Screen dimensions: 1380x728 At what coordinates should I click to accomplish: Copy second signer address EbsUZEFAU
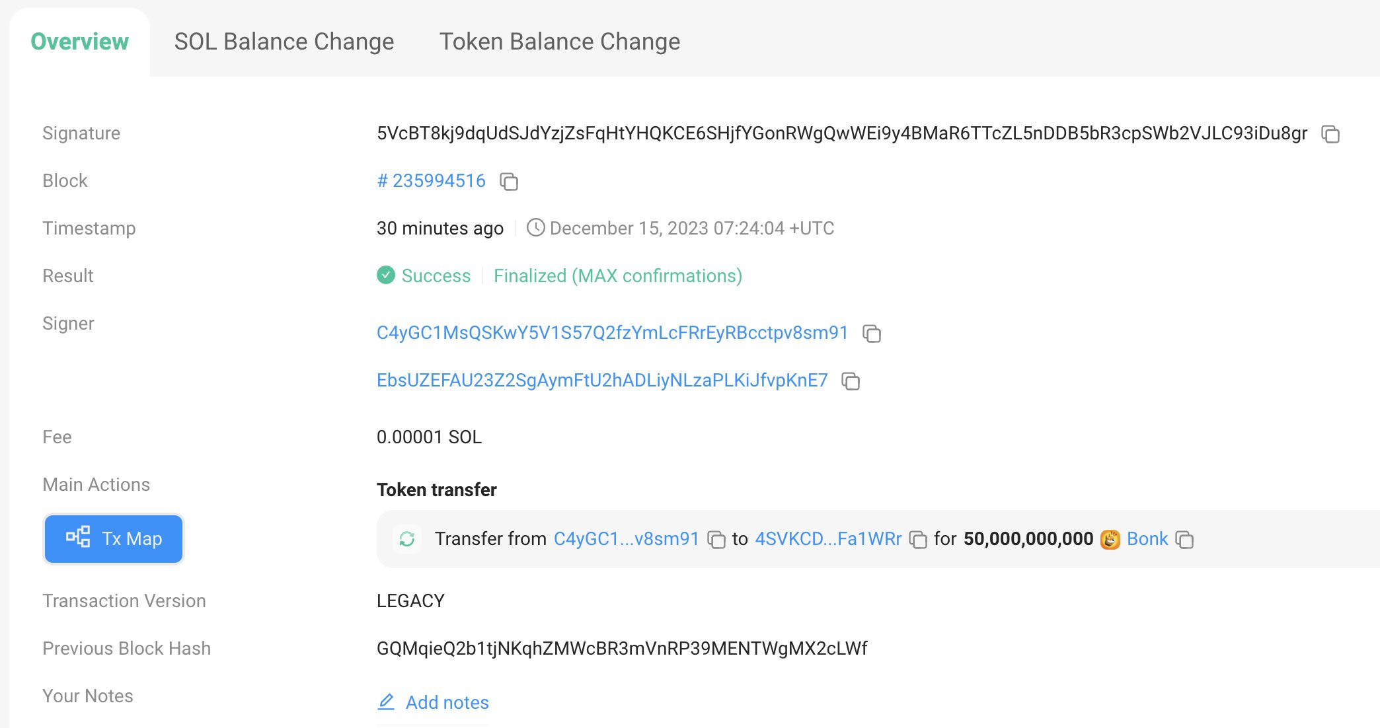[x=851, y=381]
